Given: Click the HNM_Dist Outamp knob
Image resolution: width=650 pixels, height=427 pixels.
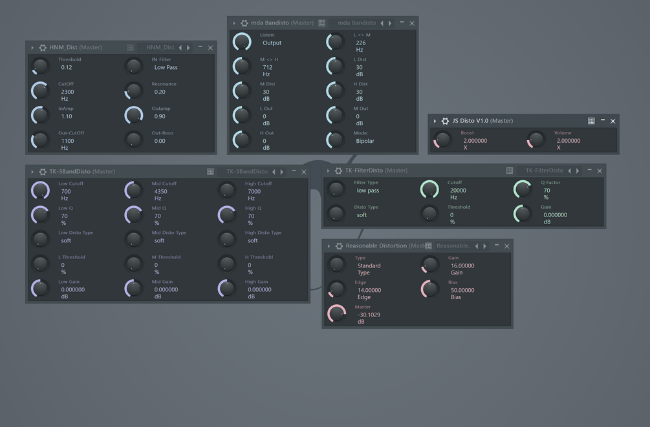Looking at the screenshot, I should pyautogui.click(x=133, y=115).
